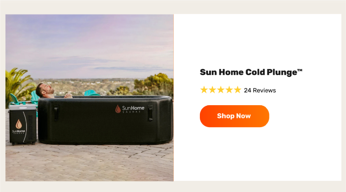The width and height of the screenshot is (346, 192).
Task: Click the green trees right of the tub
Action: coord(154,85)
